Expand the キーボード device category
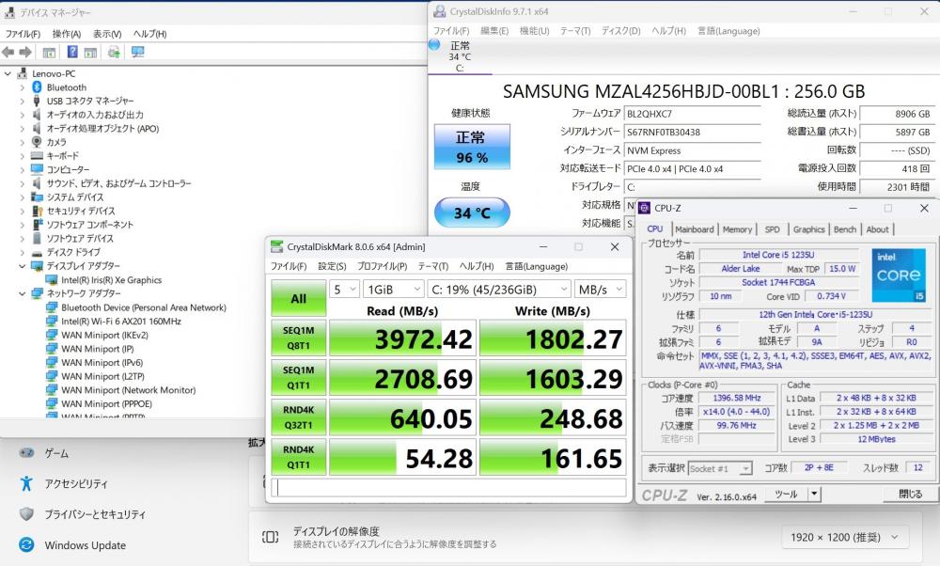Image resolution: width=940 pixels, height=566 pixels. tap(22, 156)
